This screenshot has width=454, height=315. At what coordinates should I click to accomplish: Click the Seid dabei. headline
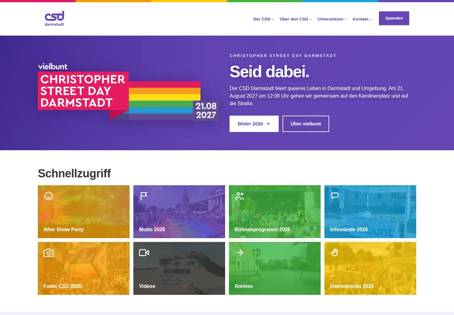point(269,72)
